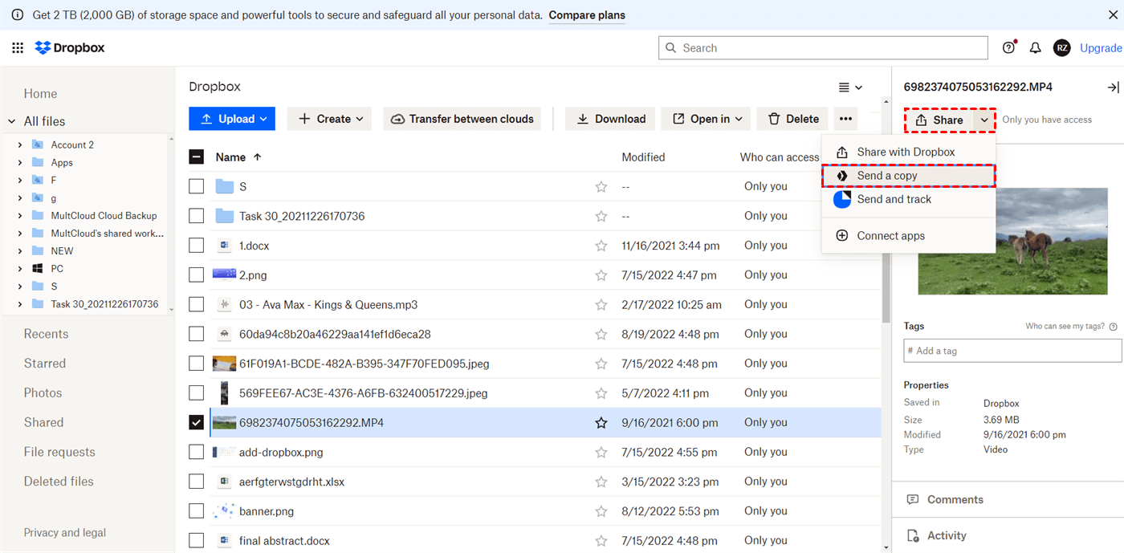1124x553 pixels.
Task: Open notifications bell icon
Action: (1035, 48)
